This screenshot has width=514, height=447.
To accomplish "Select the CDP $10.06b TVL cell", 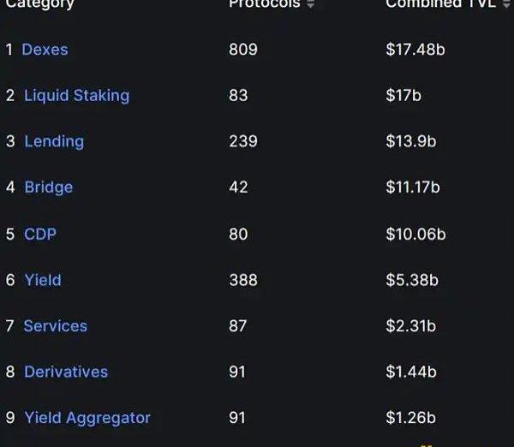I will click(414, 234).
